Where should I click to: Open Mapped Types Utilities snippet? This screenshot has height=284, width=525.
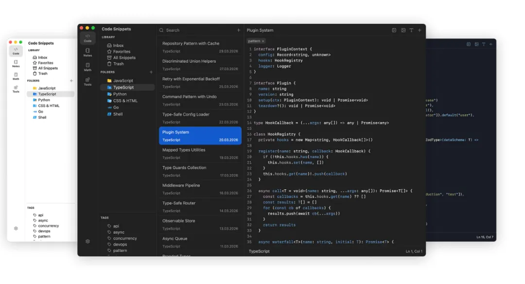click(200, 153)
